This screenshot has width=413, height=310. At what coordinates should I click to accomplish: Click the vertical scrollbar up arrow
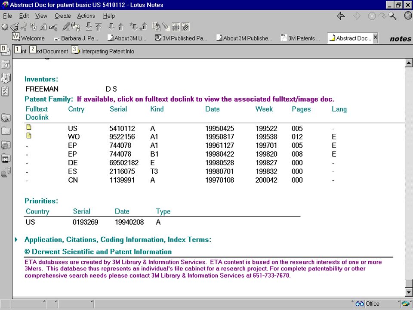[409, 63]
